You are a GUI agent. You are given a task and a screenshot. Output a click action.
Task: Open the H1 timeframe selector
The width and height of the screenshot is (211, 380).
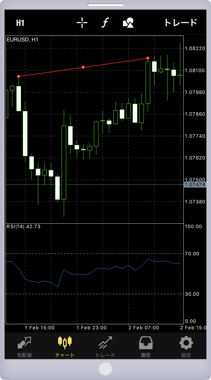point(20,23)
